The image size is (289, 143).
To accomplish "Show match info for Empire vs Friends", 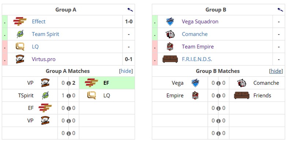I will [x=219, y=96].
